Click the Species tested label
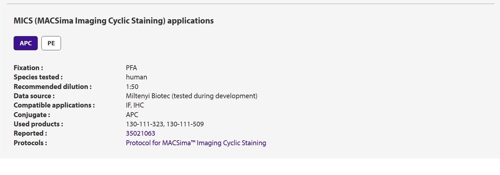The image size is (500, 175). [38, 77]
